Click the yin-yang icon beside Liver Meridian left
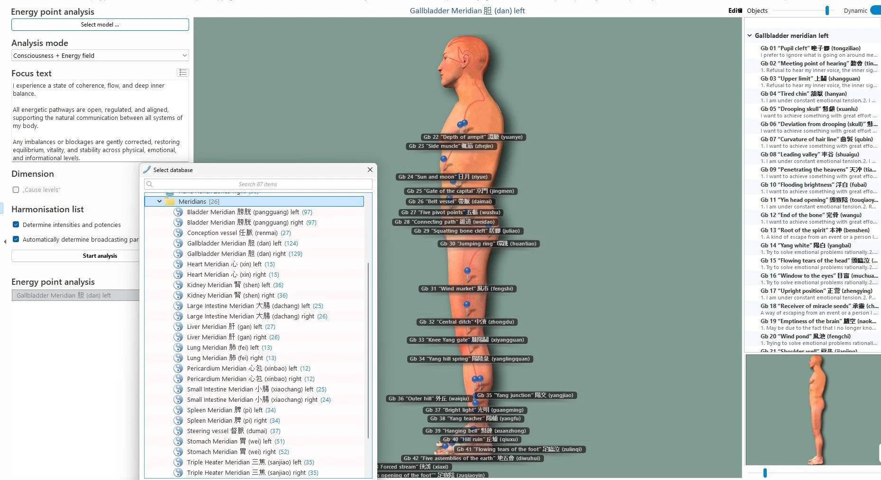 coord(178,326)
